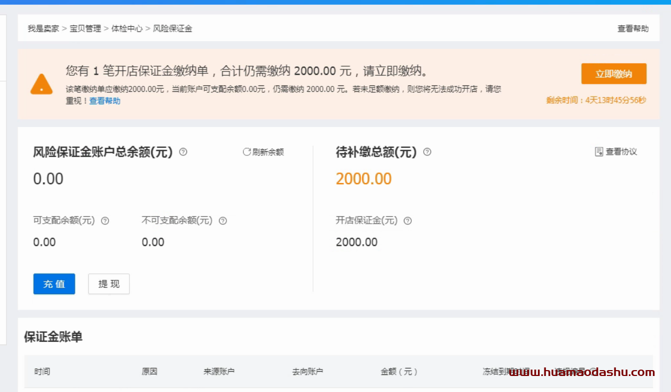The height and width of the screenshot is (392, 671).
Task: Click help icon next to 不可支配余额
Action: (x=223, y=221)
